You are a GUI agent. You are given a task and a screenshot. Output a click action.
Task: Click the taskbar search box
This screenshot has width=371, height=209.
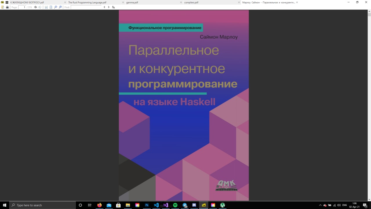(43, 205)
